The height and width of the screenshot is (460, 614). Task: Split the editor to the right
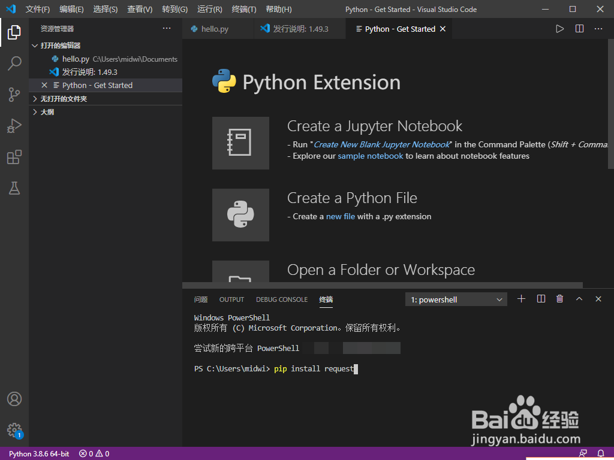point(579,29)
